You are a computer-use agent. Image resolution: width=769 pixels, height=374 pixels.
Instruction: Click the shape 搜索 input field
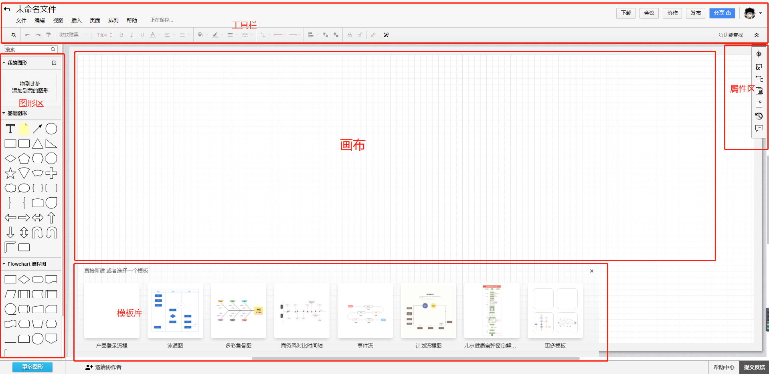click(x=31, y=49)
